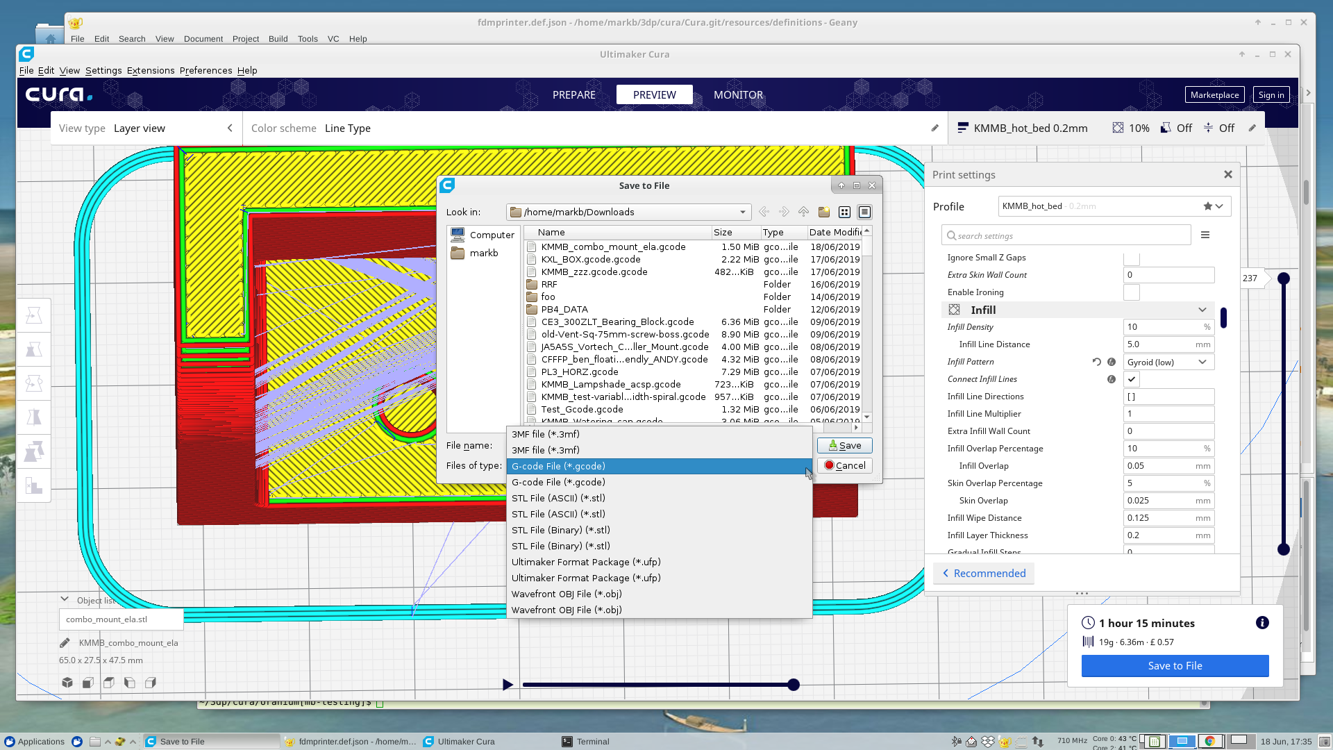Click the layer slider handle on the right
Image resolution: width=1333 pixels, height=750 pixels.
click(x=1283, y=278)
